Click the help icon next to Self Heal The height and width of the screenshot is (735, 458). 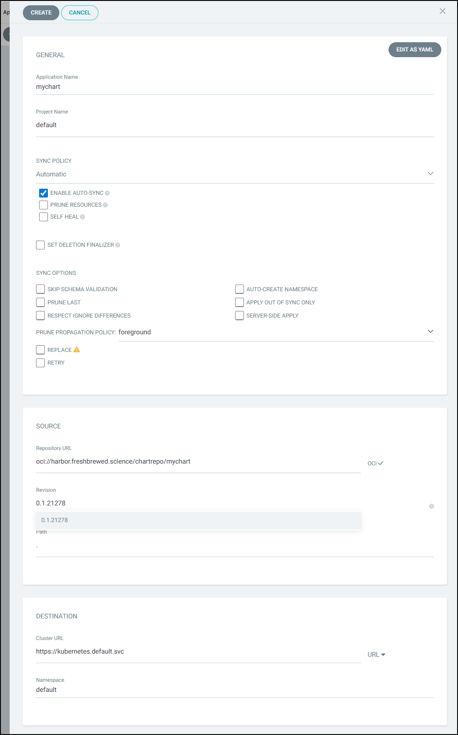pos(82,217)
